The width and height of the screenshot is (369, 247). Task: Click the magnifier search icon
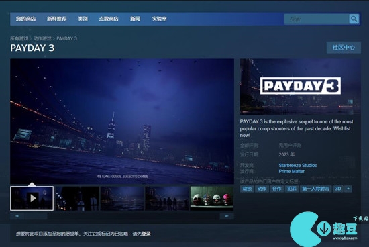click(354, 19)
